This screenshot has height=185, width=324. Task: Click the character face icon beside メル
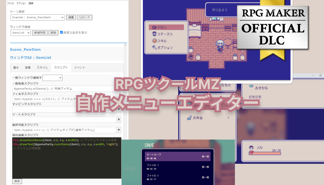point(251,148)
